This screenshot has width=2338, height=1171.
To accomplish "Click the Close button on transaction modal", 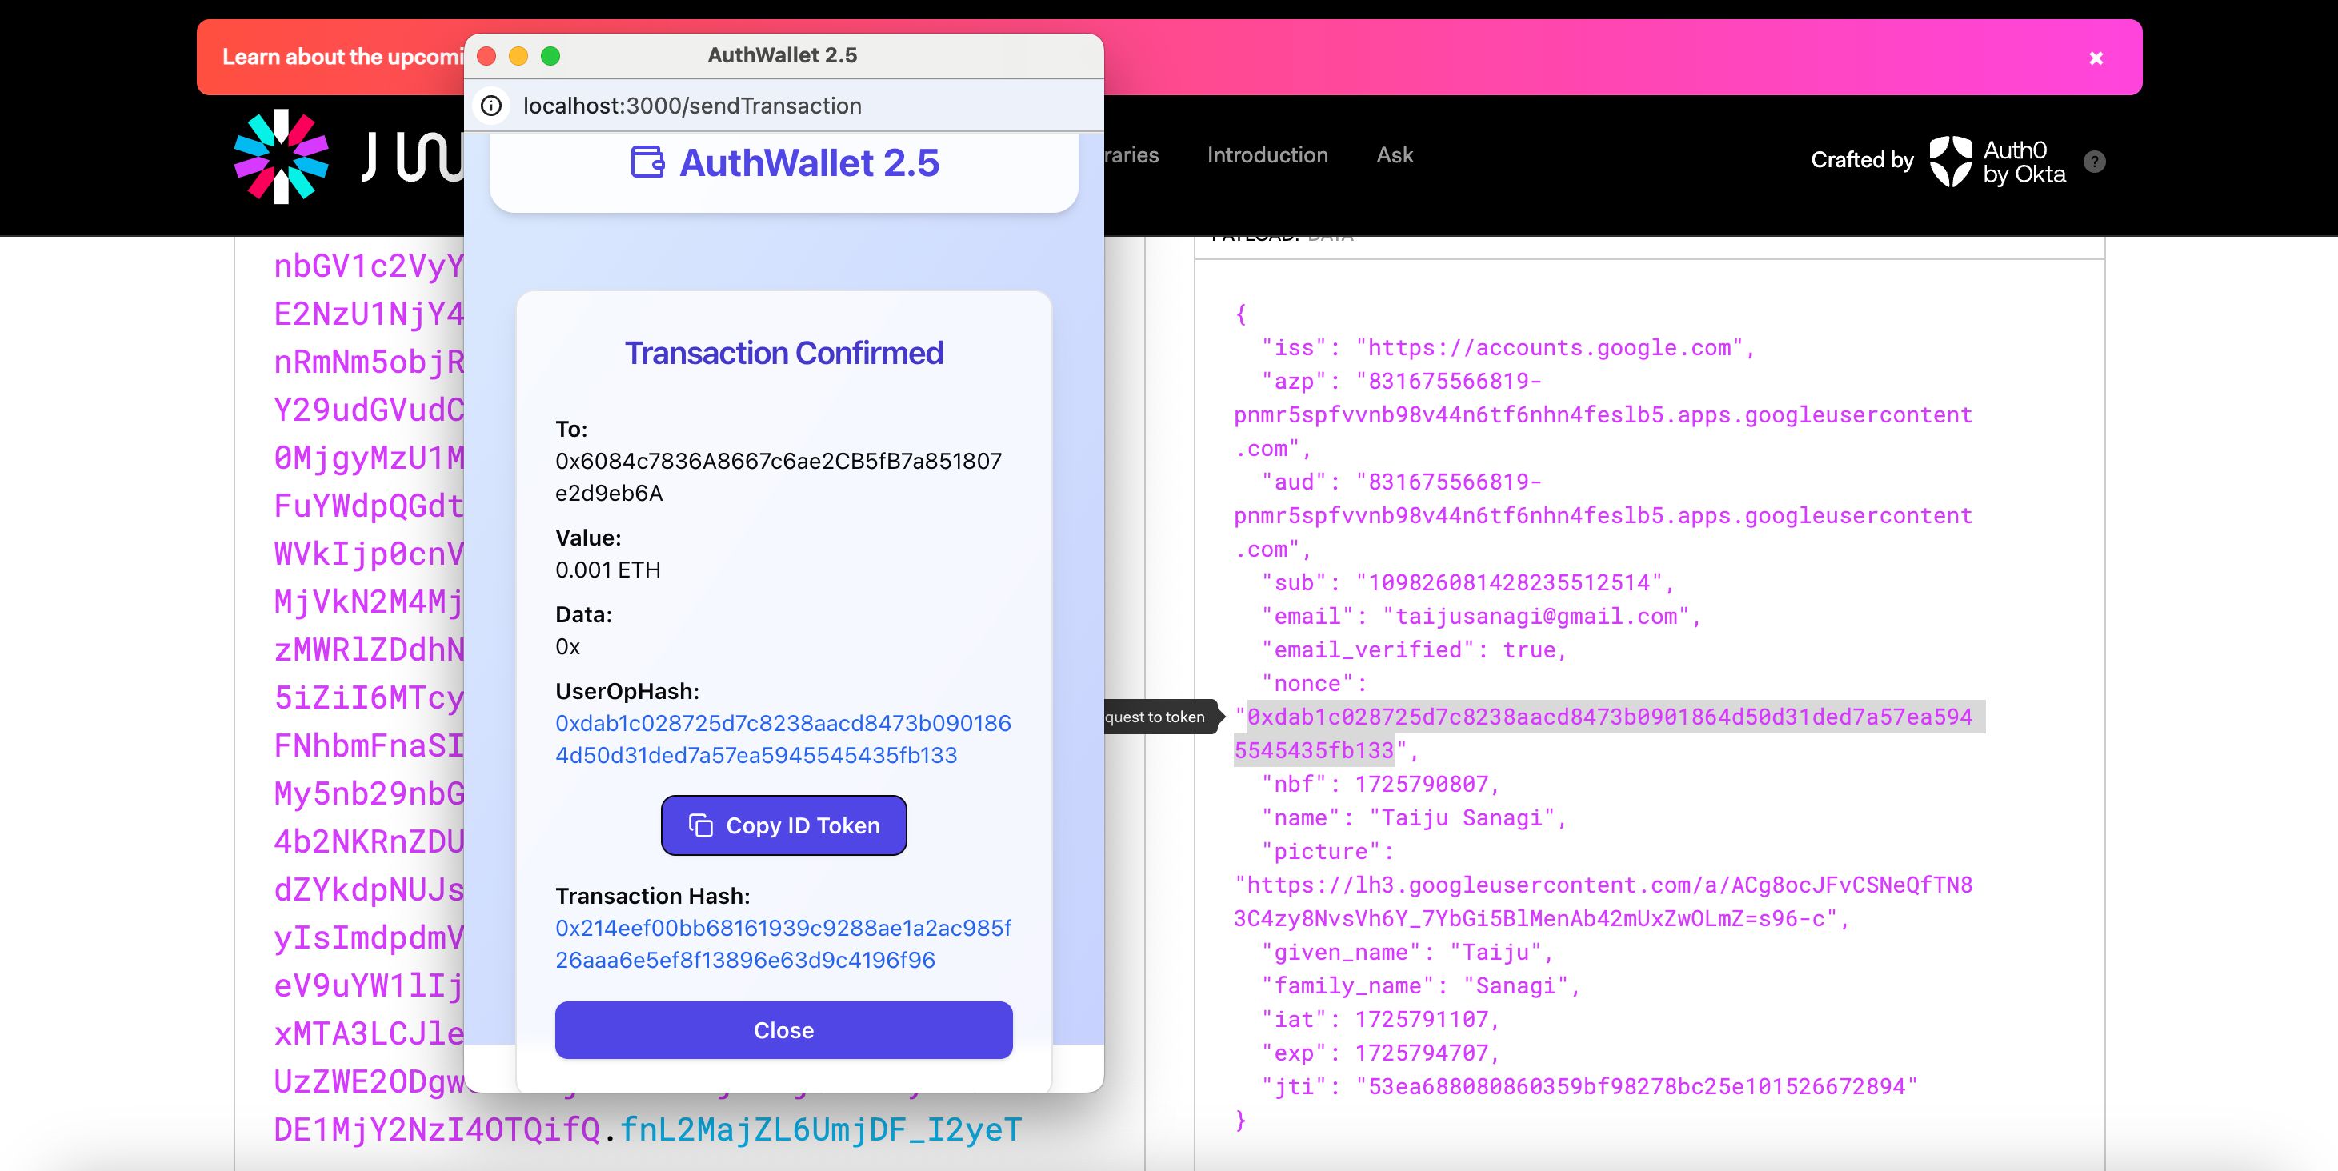I will coord(783,1029).
